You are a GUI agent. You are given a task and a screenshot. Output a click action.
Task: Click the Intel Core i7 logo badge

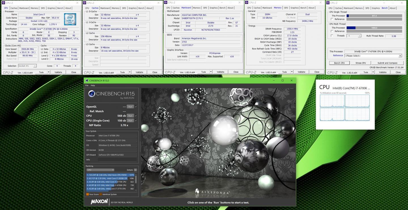(70, 19)
